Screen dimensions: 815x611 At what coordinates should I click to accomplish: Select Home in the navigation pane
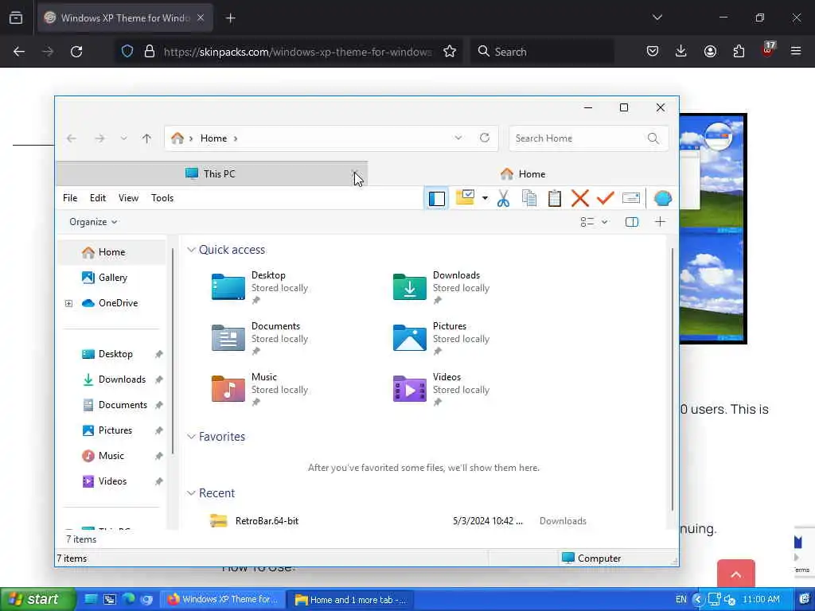(x=111, y=252)
